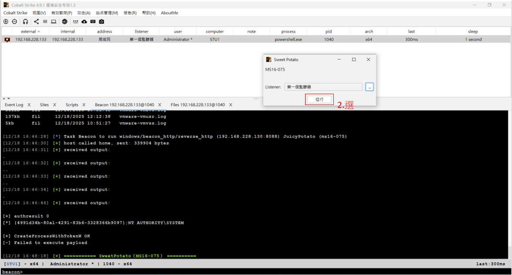
Task: Click the console vertical scrollbar
Action: (x=510, y=184)
